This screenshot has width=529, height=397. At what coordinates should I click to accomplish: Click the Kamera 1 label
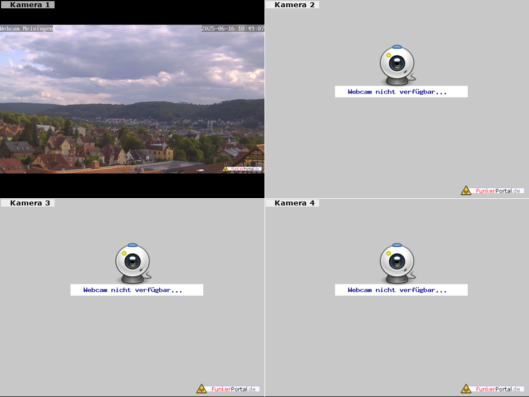click(x=28, y=4)
